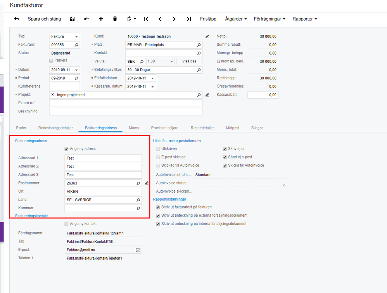Toggle the Parkera checkbox

51,60
